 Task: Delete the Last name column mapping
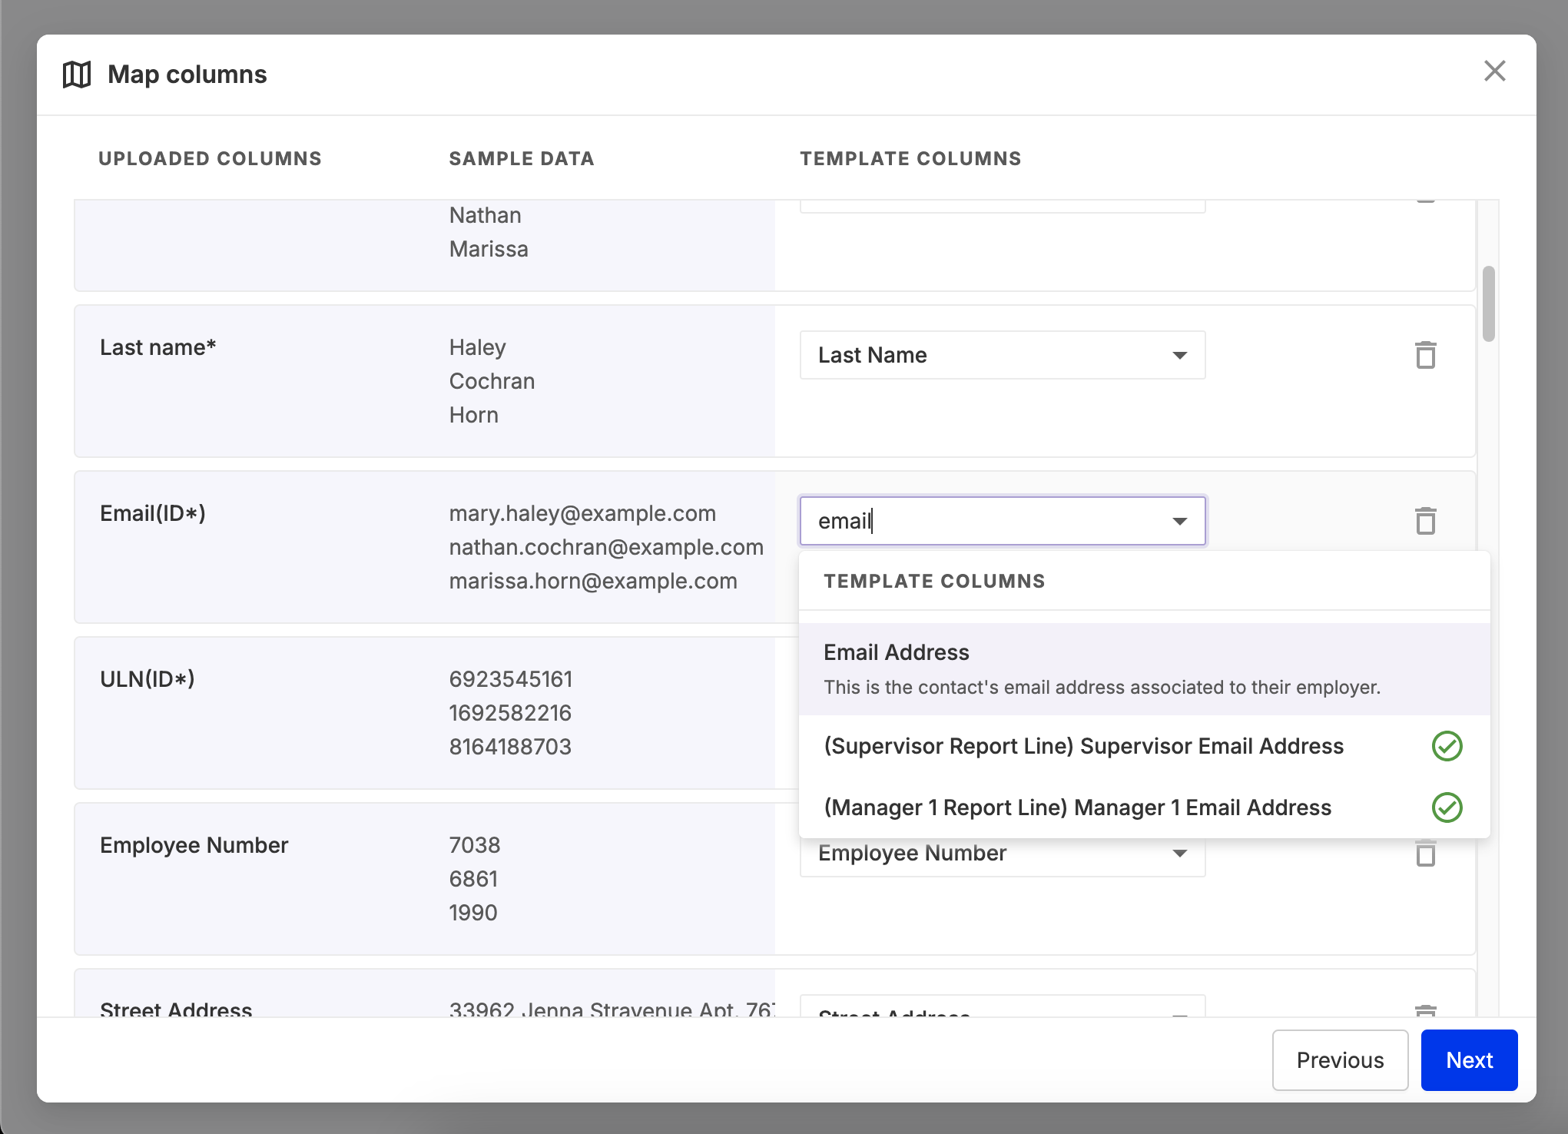[x=1426, y=355]
